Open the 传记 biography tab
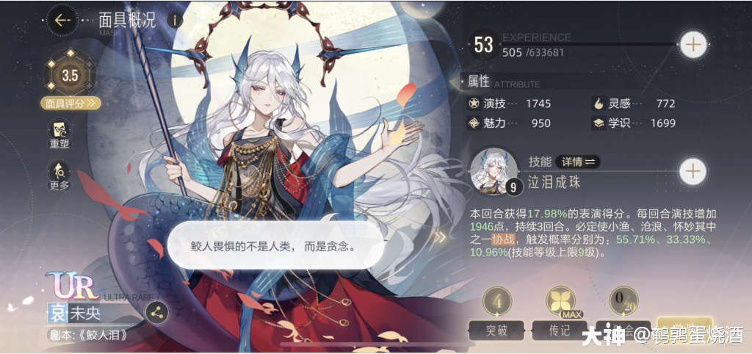Screen dimensions: 752x354 click(560, 330)
